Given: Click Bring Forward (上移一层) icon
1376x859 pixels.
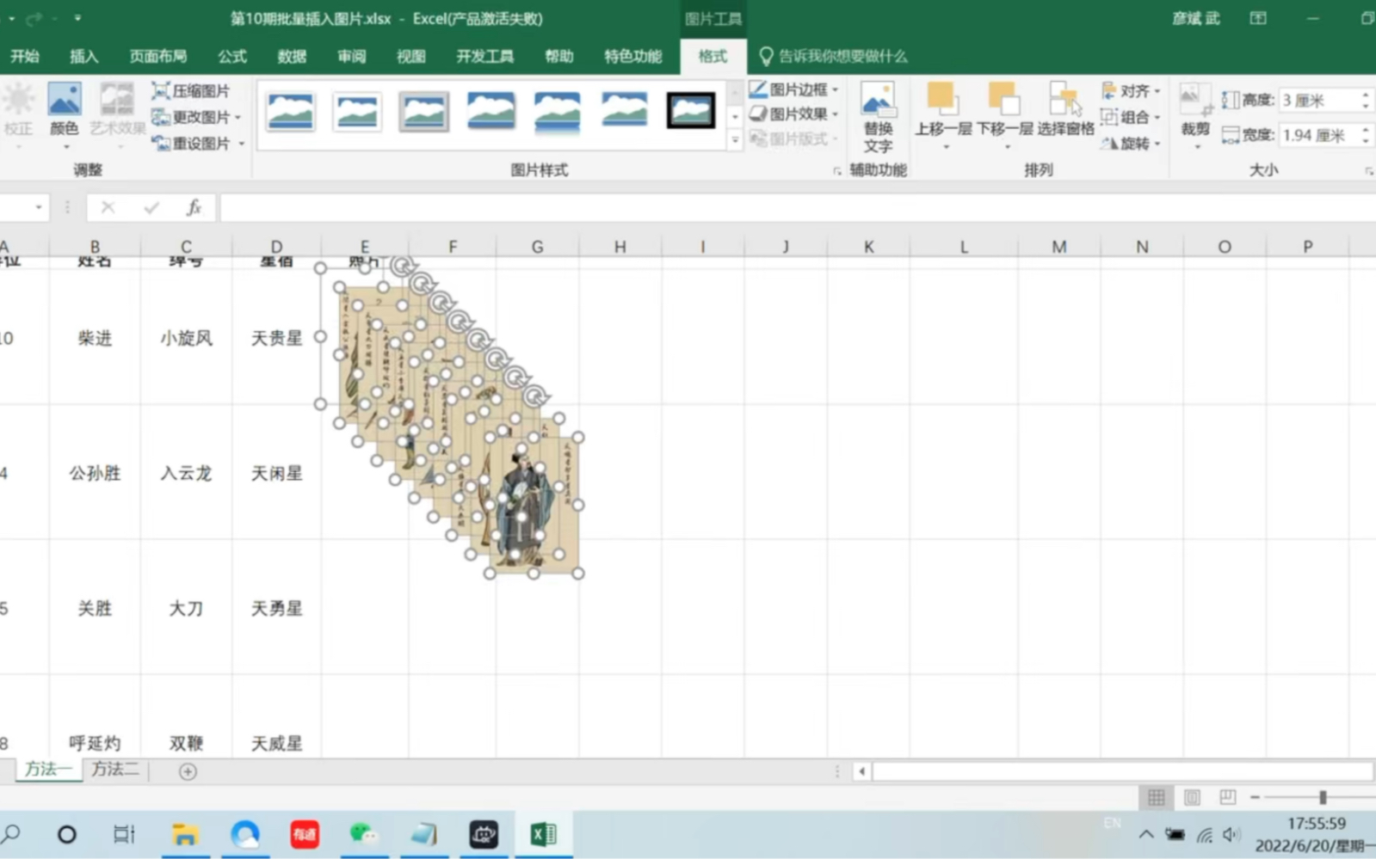Looking at the screenshot, I should point(942,100).
